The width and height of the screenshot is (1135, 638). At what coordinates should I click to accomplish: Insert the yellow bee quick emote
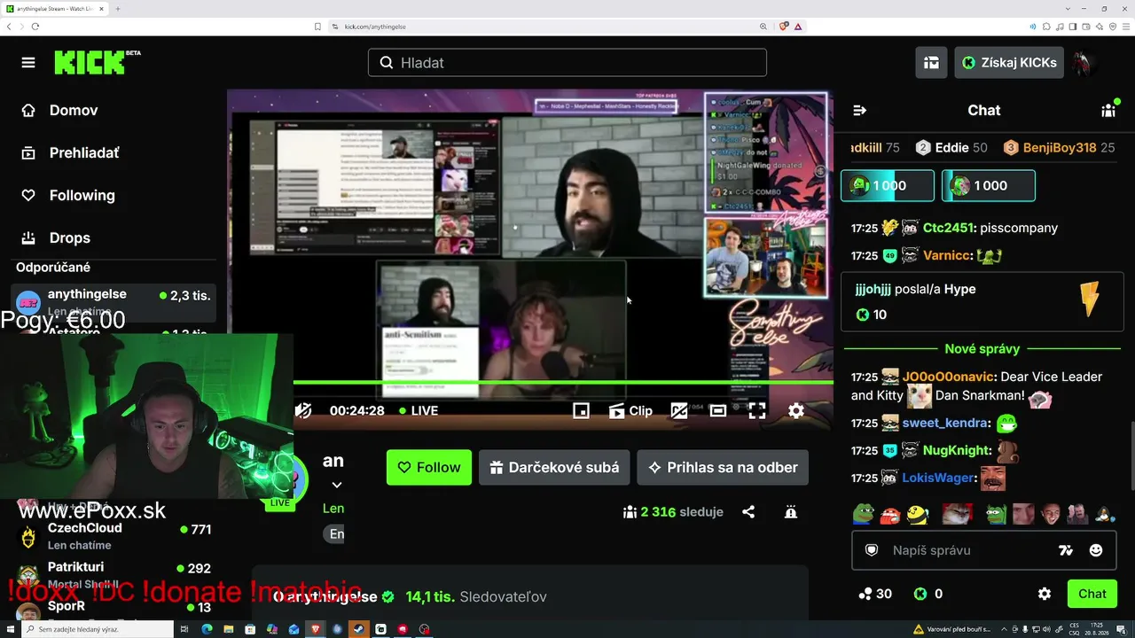[x=918, y=514]
